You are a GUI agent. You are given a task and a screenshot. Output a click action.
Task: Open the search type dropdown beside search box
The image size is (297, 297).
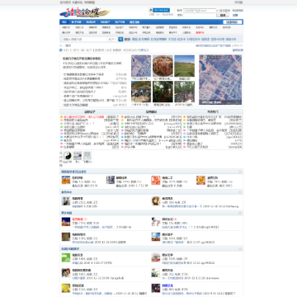(x=112, y=40)
